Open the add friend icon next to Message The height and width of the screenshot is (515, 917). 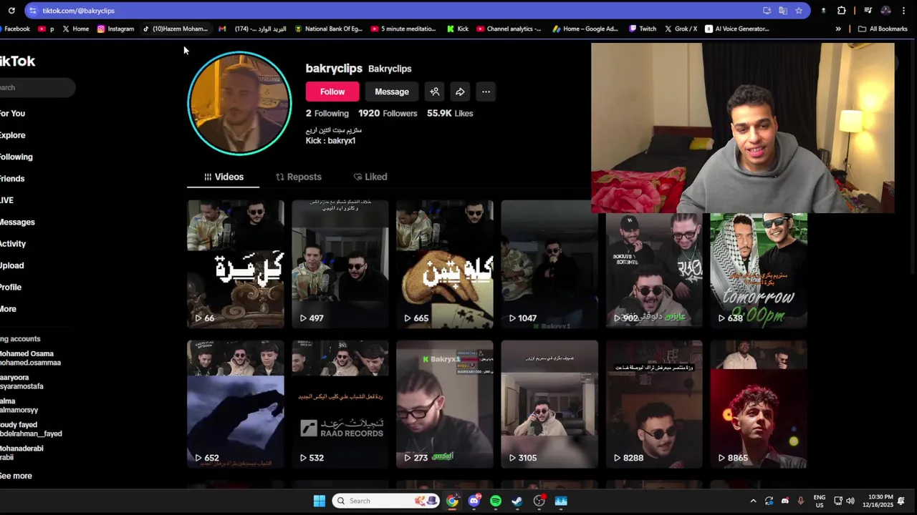(435, 92)
